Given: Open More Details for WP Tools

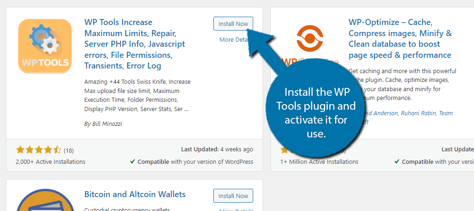Looking at the screenshot, I should [234, 39].
